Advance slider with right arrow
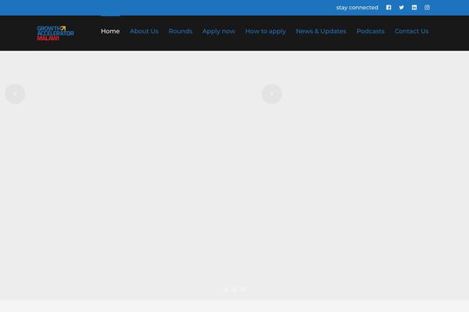Image resolution: width=469 pixels, height=312 pixels. 271,94
